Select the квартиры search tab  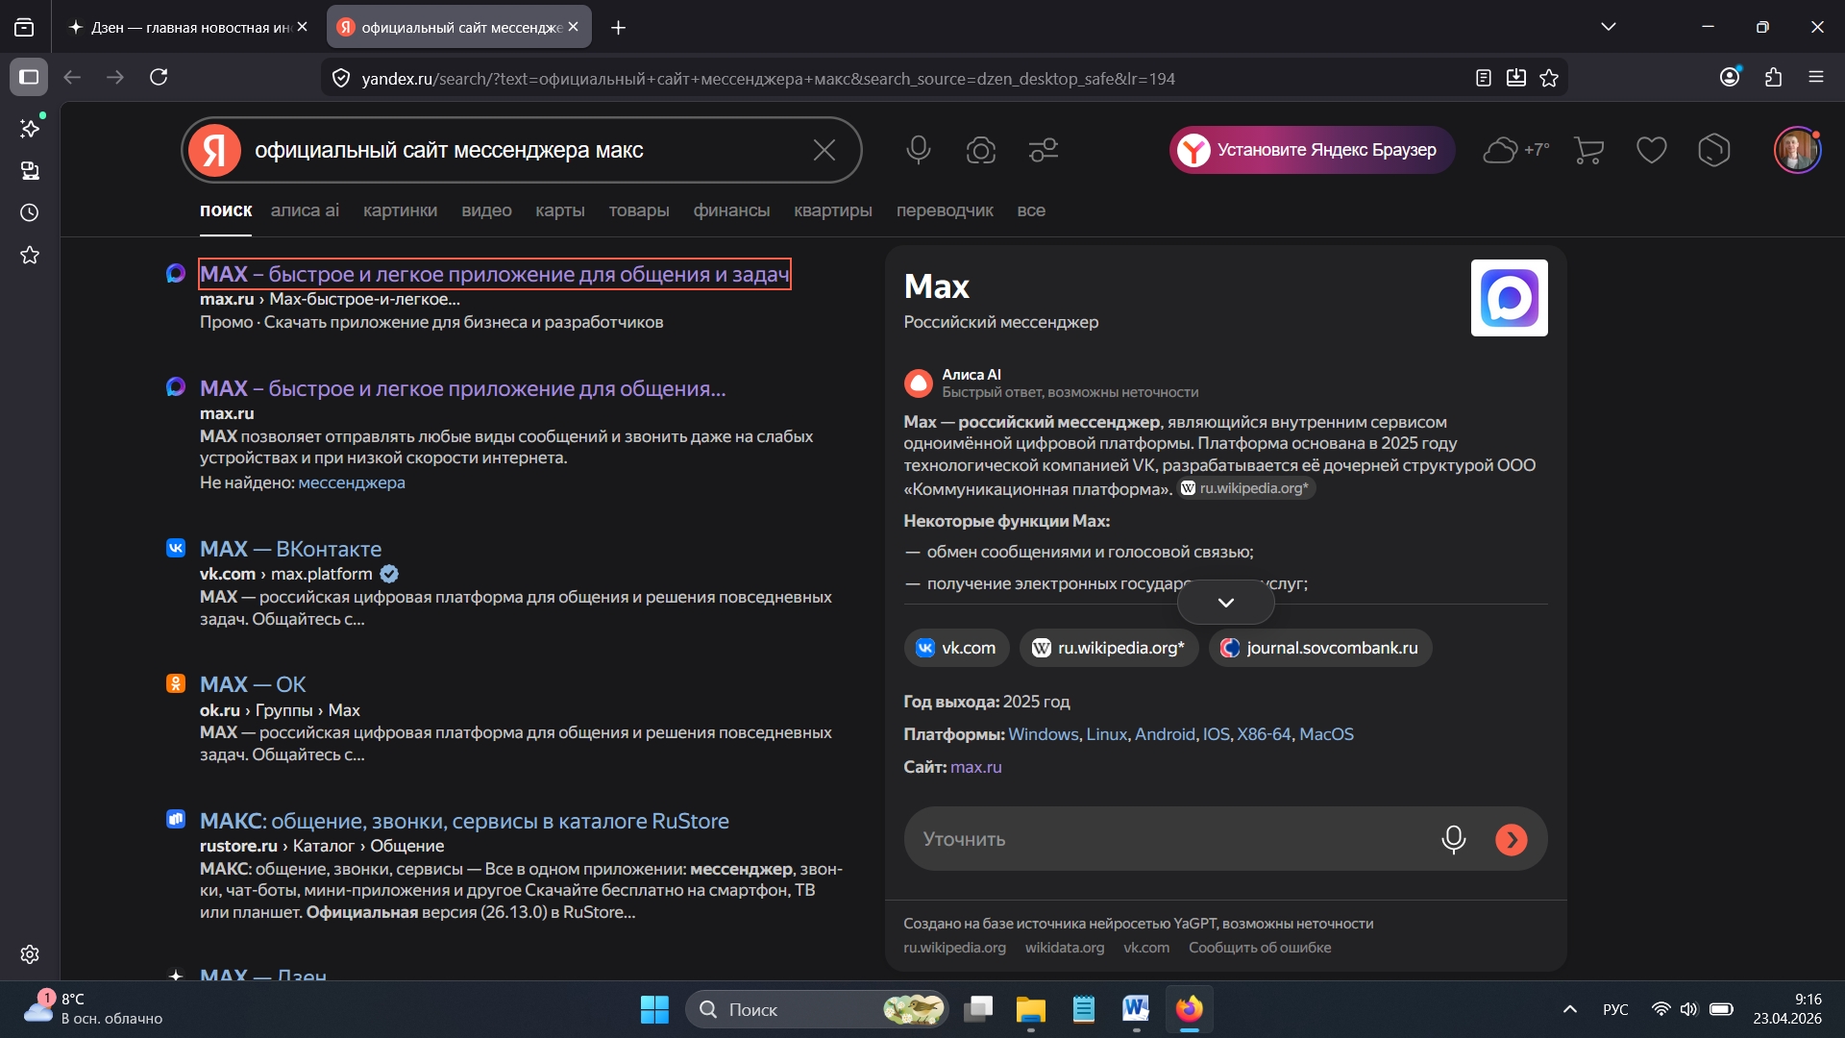tap(833, 210)
